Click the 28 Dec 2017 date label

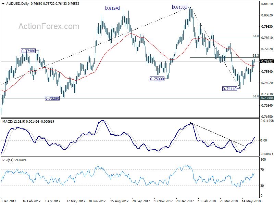[x=185, y=201]
